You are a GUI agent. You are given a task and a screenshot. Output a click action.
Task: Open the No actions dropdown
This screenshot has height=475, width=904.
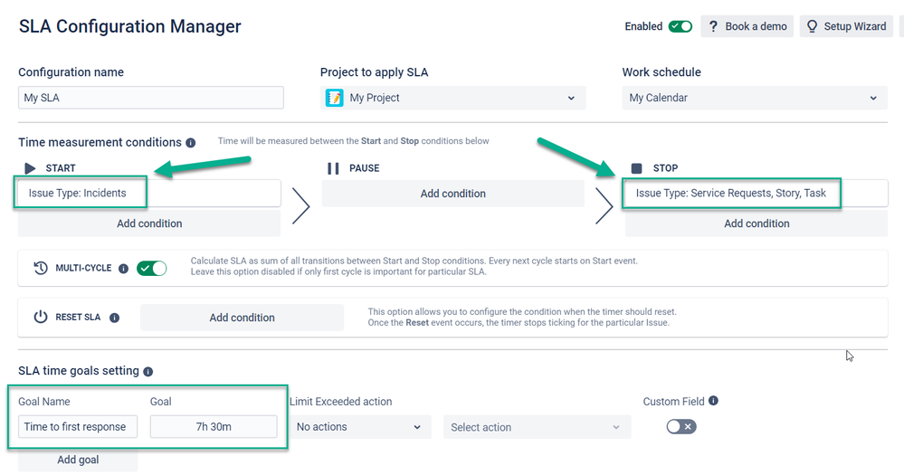[360, 427]
